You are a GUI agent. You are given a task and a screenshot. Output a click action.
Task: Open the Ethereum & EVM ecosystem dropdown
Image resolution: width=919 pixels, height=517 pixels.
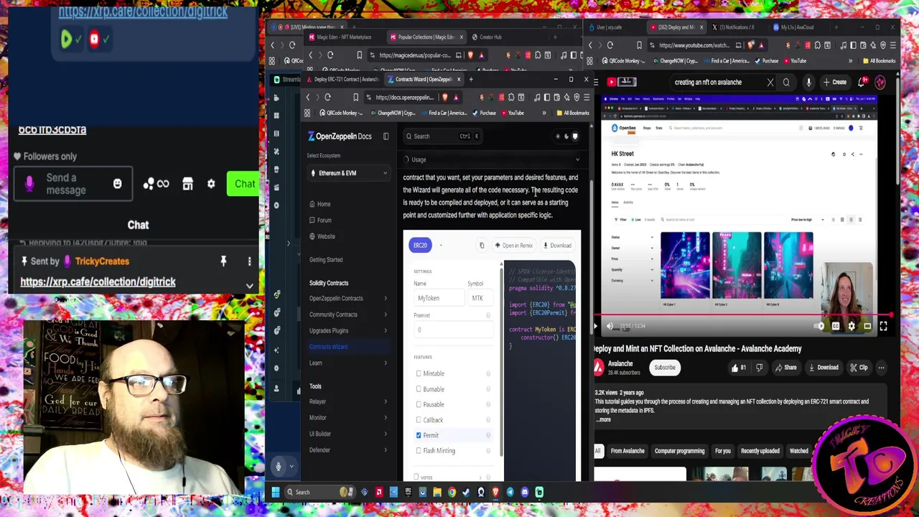(x=348, y=173)
